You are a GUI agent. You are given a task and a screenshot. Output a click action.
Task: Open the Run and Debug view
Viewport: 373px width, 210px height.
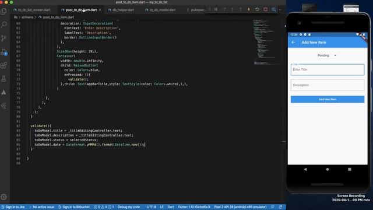coord(4,52)
